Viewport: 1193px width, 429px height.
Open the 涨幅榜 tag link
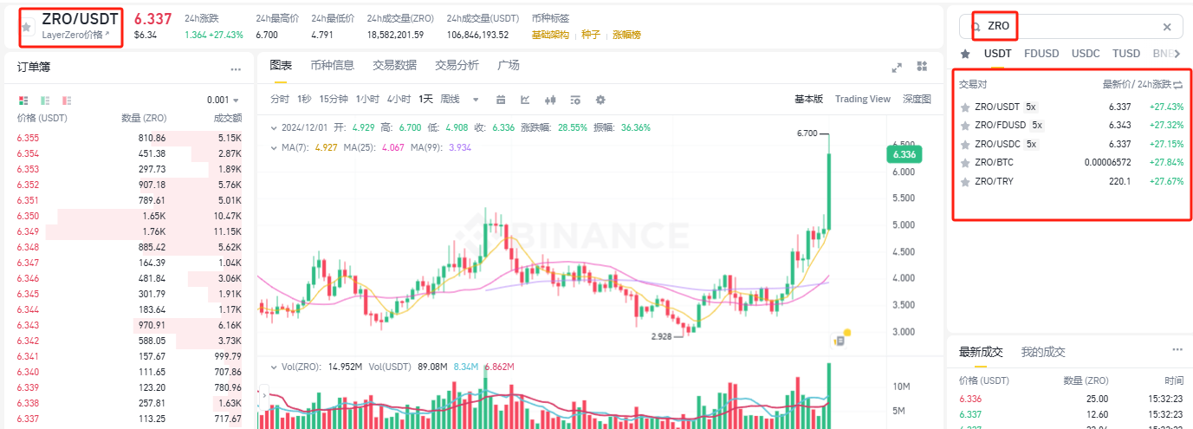(626, 36)
